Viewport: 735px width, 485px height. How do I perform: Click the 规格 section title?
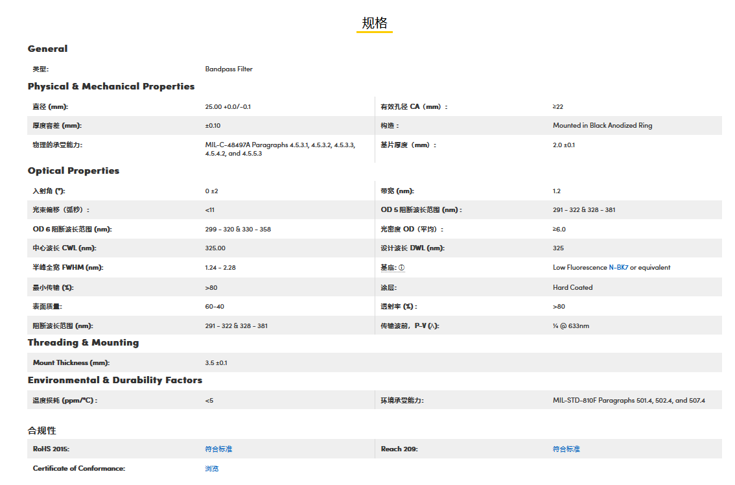click(x=374, y=23)
